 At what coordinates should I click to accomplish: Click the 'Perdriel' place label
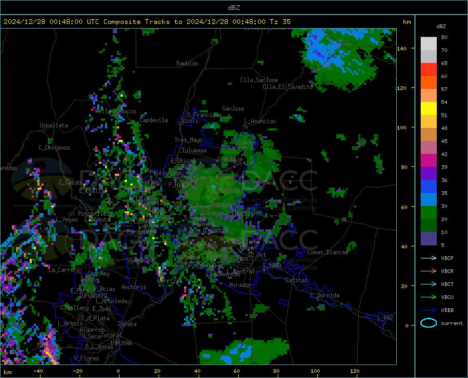coord(139,232)
